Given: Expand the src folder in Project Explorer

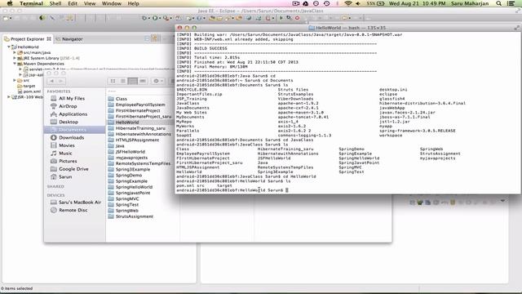Looking at the screenshot, I should (x=15, y=80).
